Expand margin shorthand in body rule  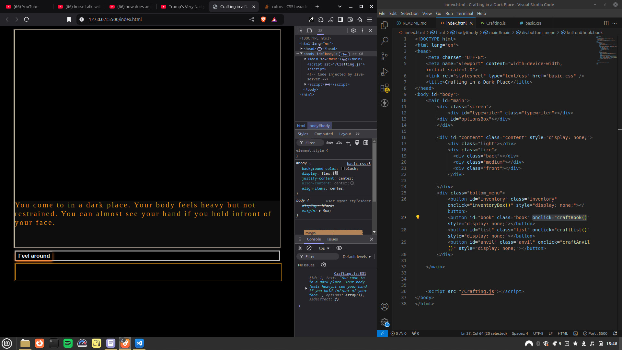tap(320, 211)
